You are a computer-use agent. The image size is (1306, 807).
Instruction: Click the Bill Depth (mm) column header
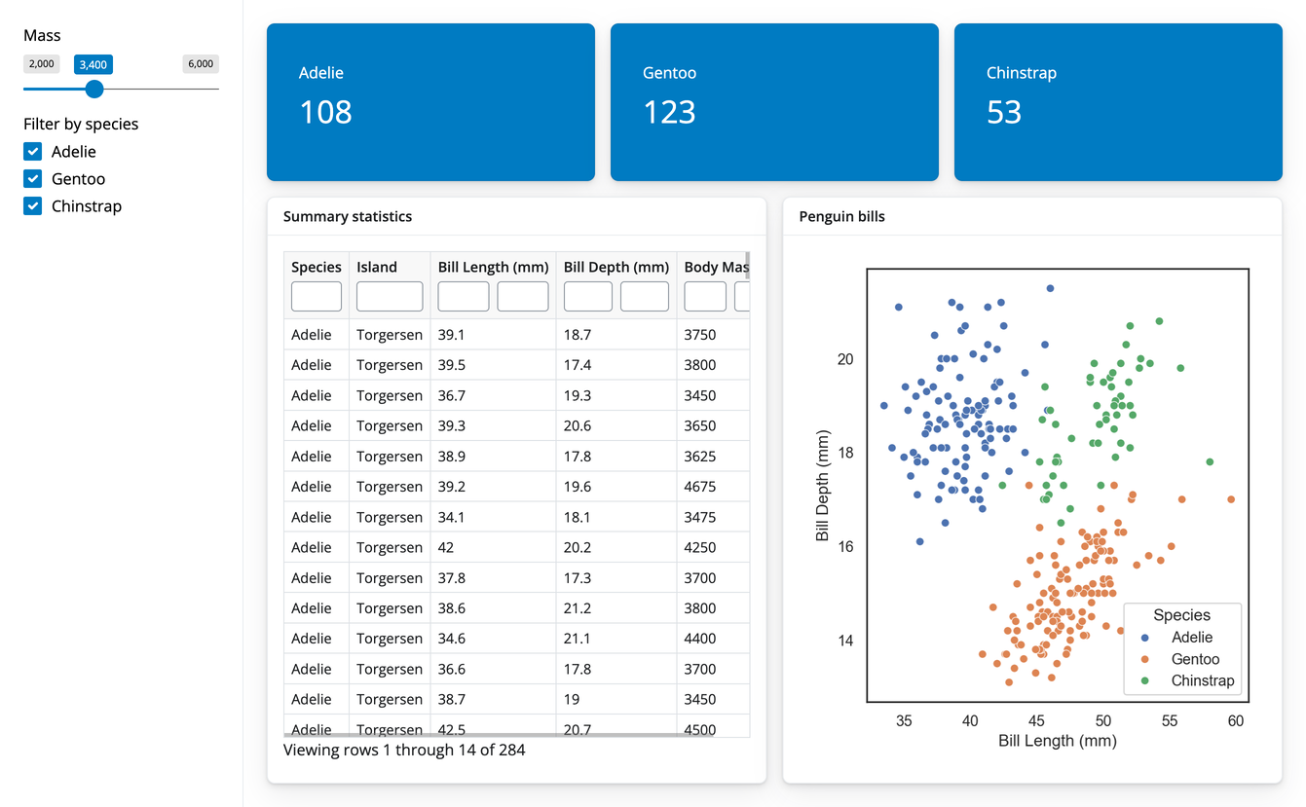[x=616, y=267]
